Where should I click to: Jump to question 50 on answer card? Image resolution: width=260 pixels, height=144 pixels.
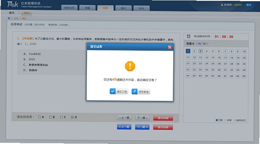coord(244,76)
